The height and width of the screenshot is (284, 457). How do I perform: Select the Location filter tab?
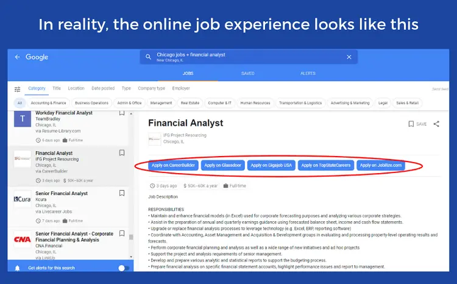(x=76, y=88)
